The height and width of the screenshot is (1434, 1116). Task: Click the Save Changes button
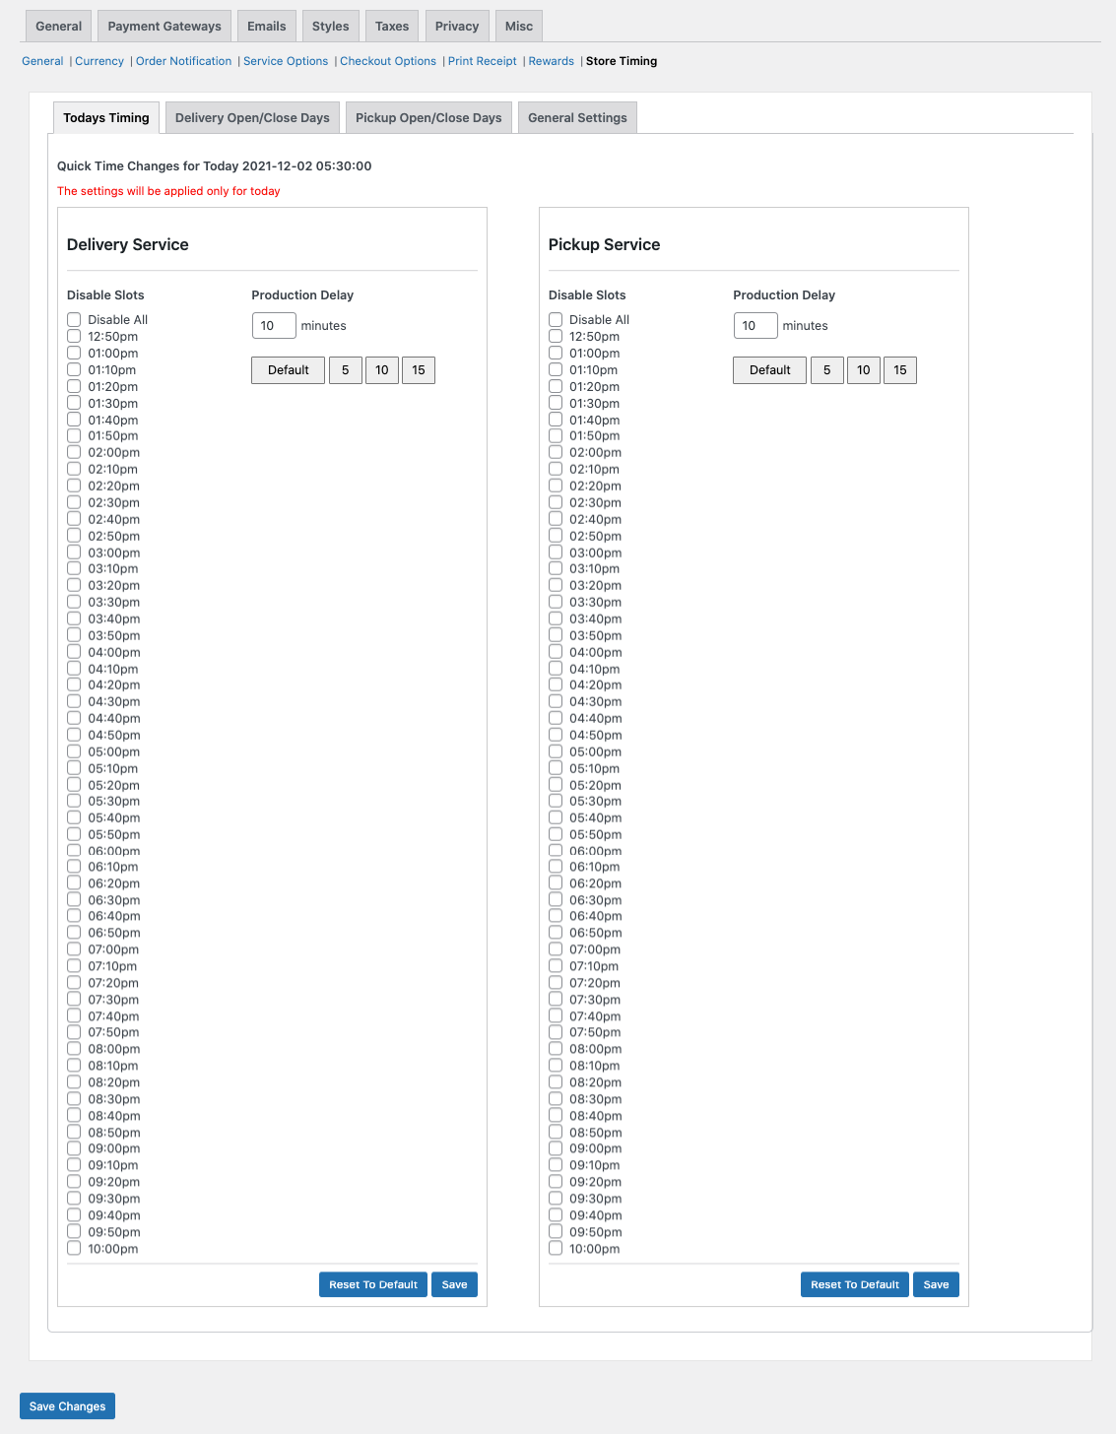pyautogui.click(x=67, y=1406)
